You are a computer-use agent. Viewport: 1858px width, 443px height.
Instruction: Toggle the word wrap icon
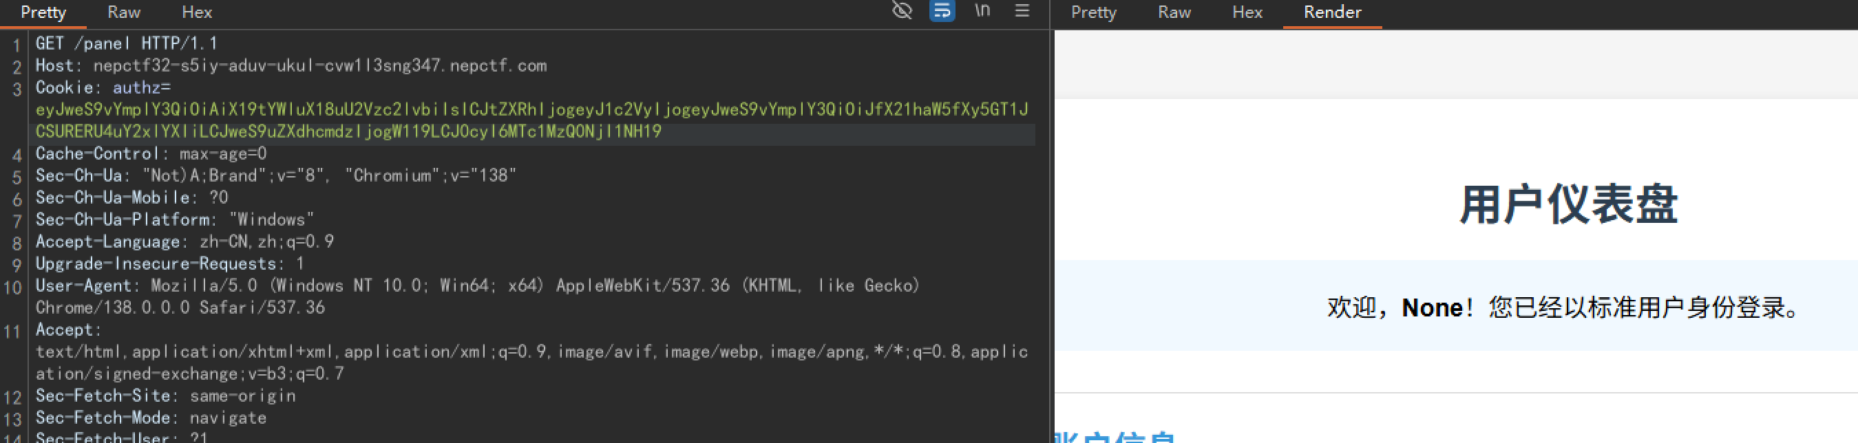coord(942,11)
